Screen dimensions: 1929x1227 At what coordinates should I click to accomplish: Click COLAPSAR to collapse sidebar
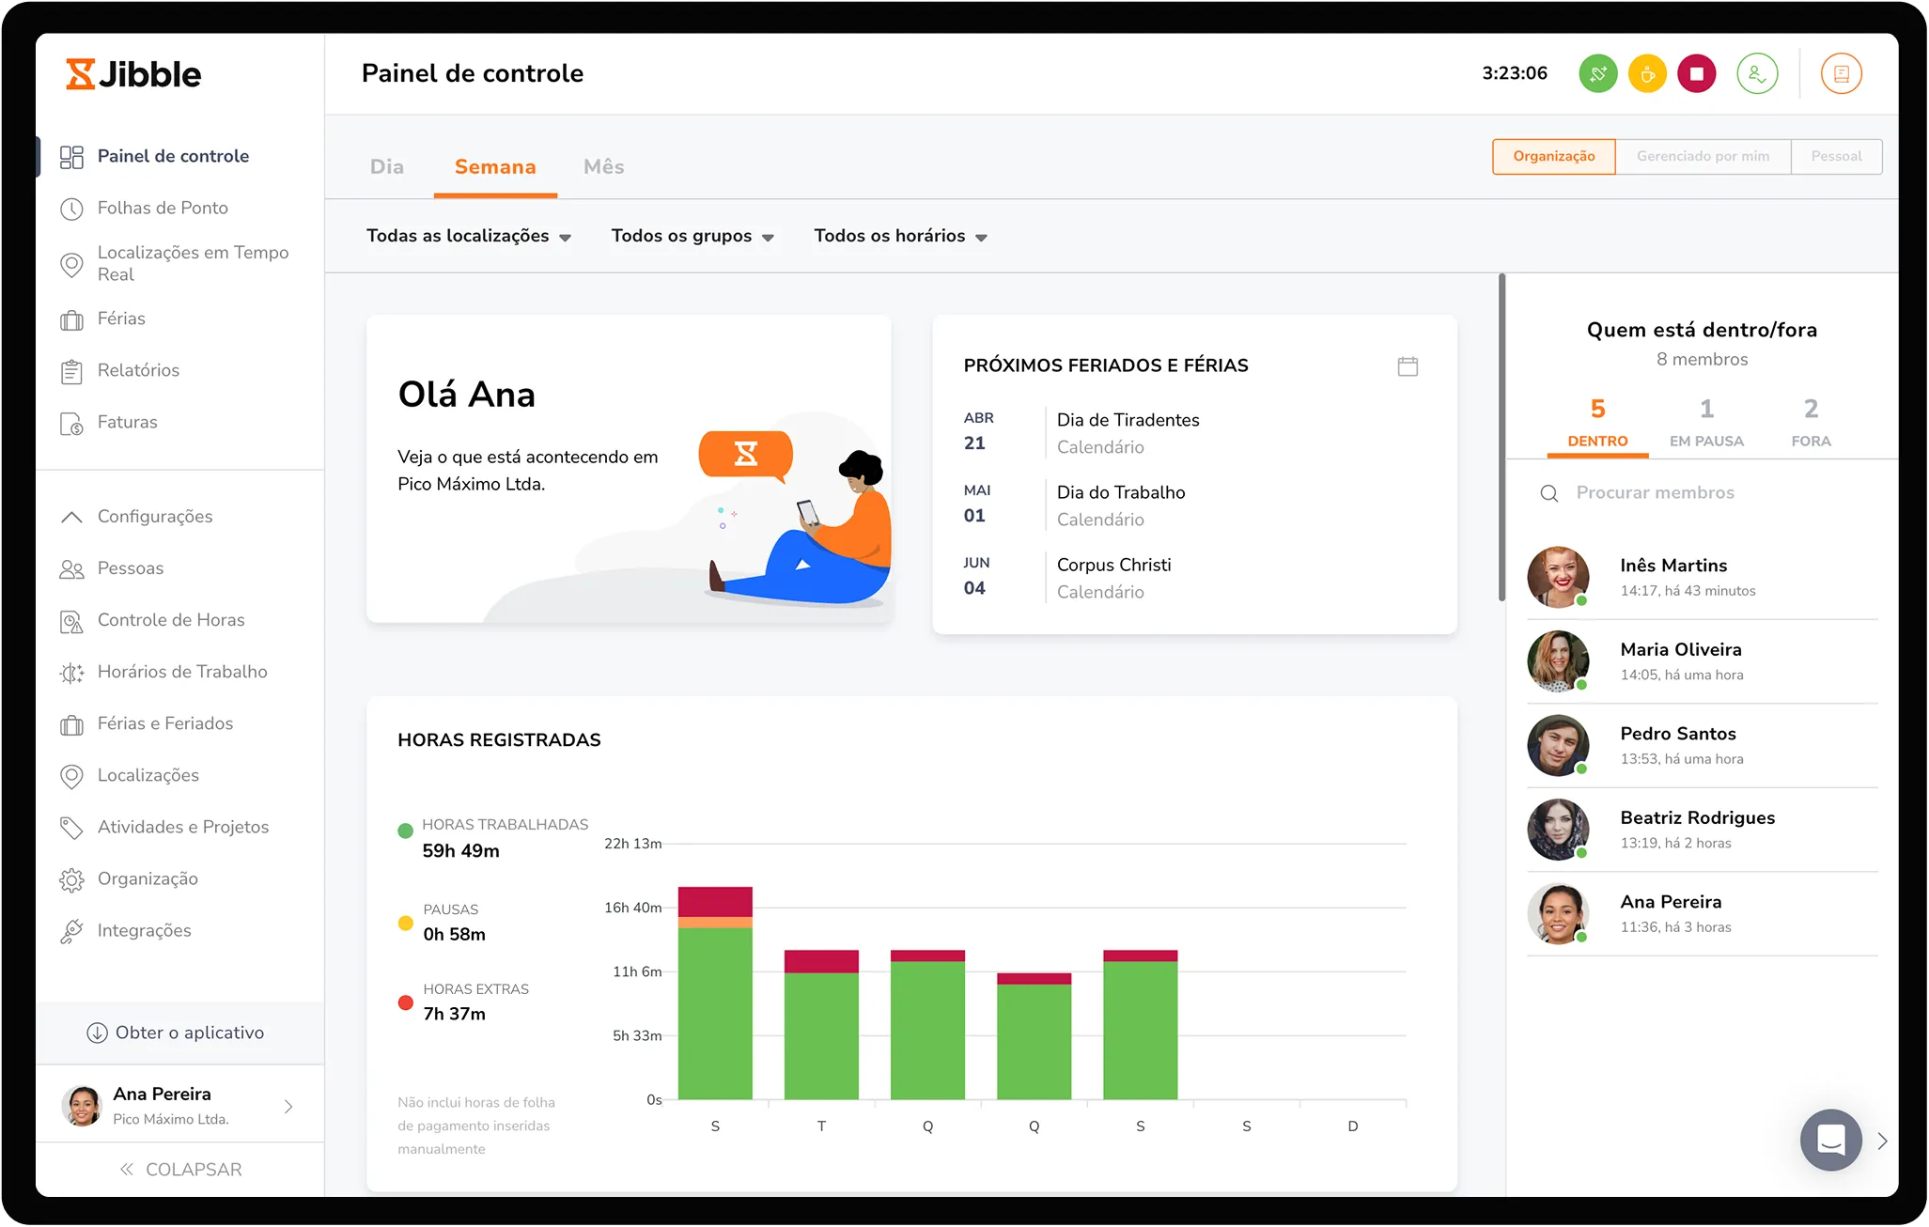pyautogui.click(x=180, y=1170)
